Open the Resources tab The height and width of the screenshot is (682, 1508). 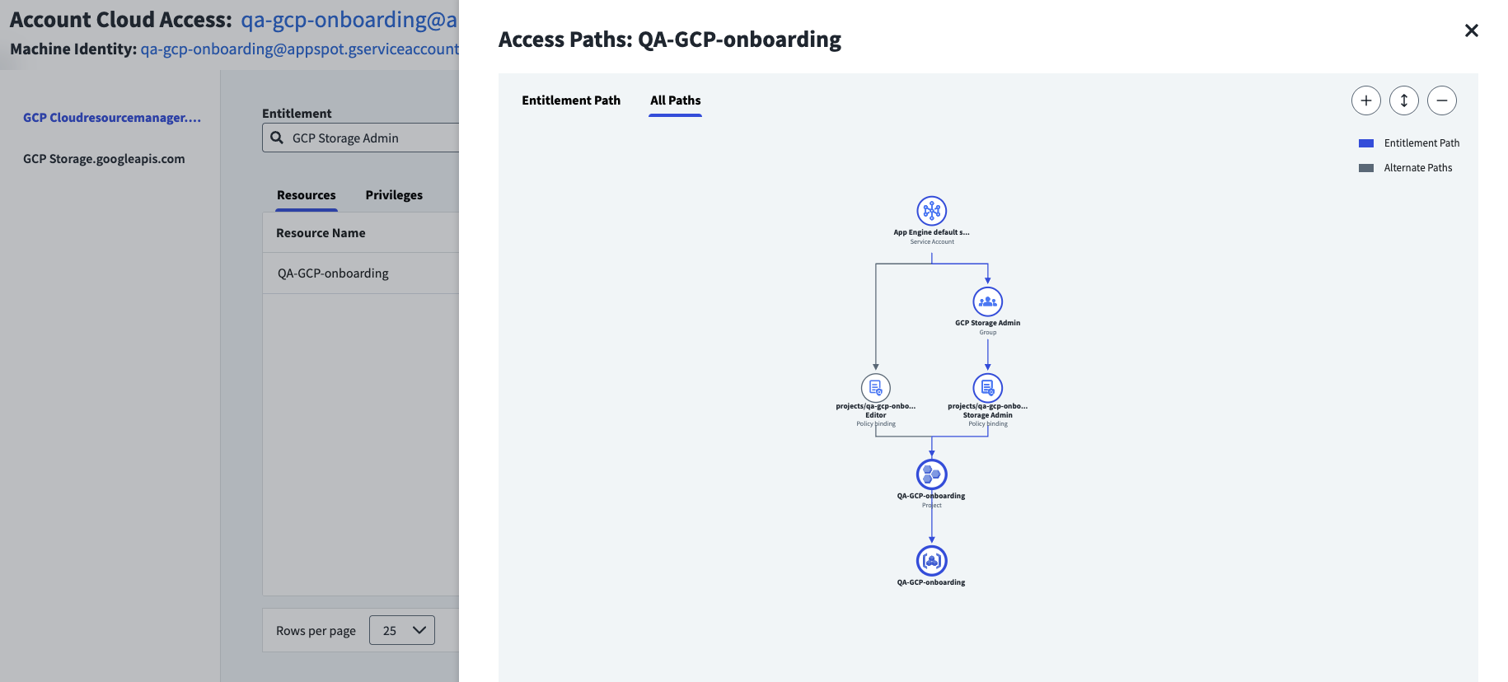pos(307,195)
